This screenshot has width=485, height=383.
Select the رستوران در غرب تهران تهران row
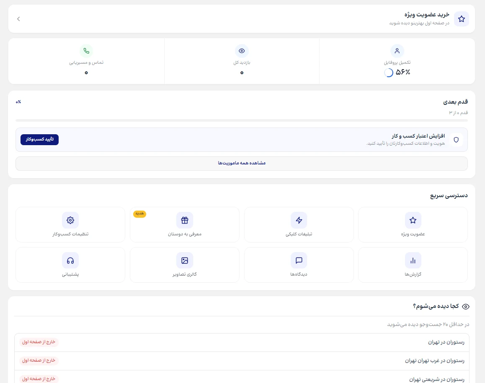click(x=242, y=361)
